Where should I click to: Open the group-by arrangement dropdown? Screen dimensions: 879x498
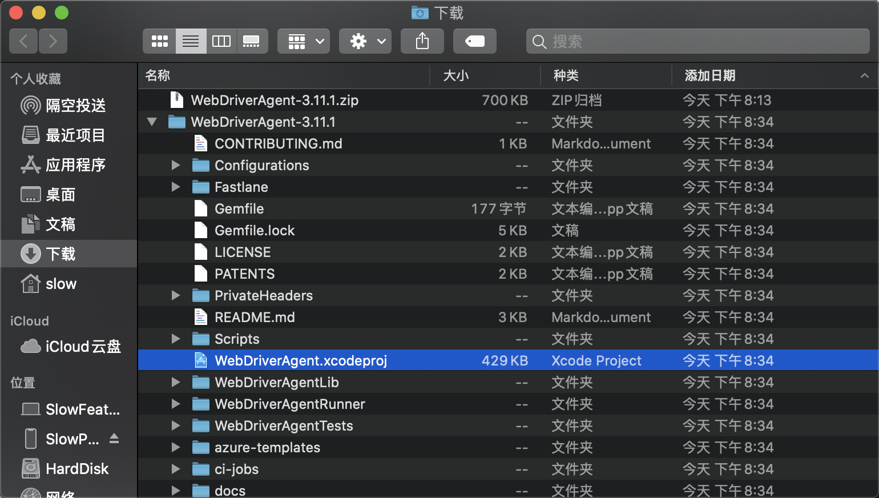[304, 41]
